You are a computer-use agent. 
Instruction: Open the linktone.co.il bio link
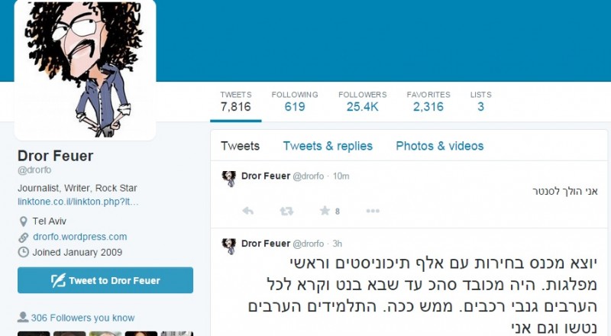coord(78,202)
